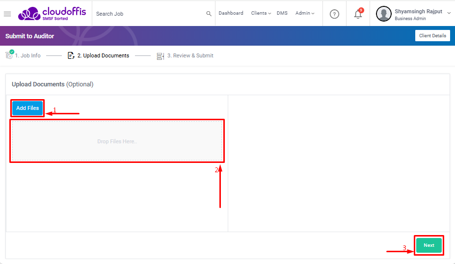Expand the Clients dropdown menu
Viewport: 455px width, 264px height.
click(x=261, y=13)
